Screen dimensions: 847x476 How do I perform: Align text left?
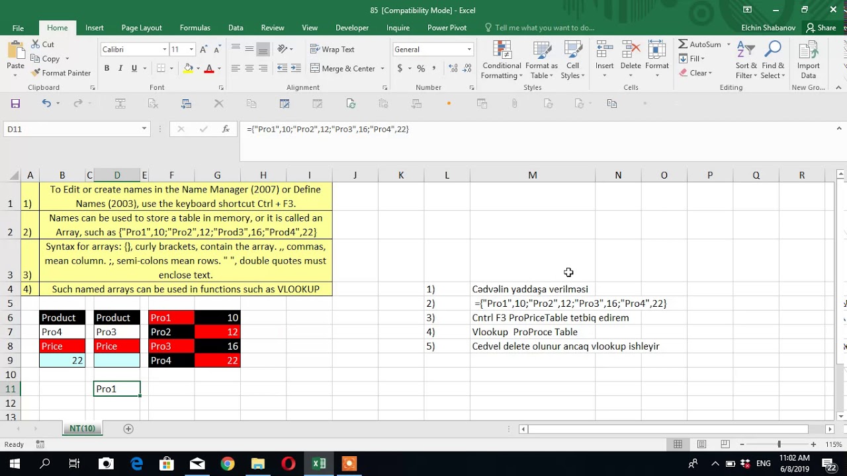[x=236, y=68]
